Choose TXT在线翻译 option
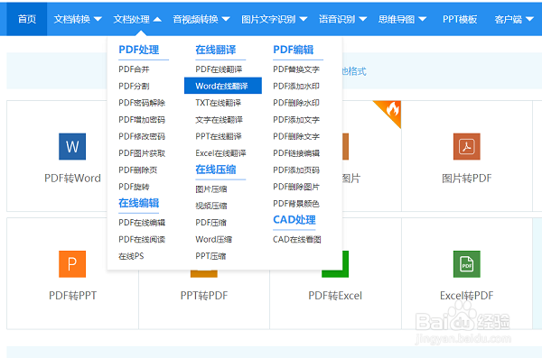Viewport: 542px width, 358px height. pyautogui.click(x=218, y=103)
